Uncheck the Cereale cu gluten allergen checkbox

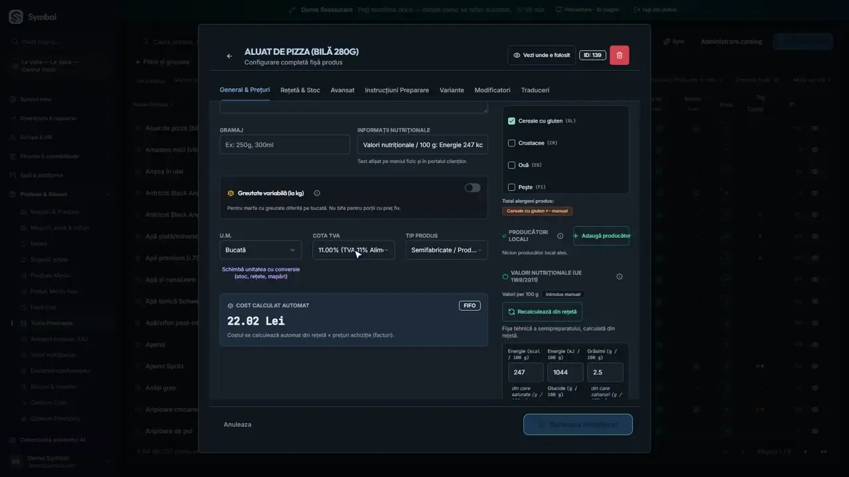(x=511, y=121)
